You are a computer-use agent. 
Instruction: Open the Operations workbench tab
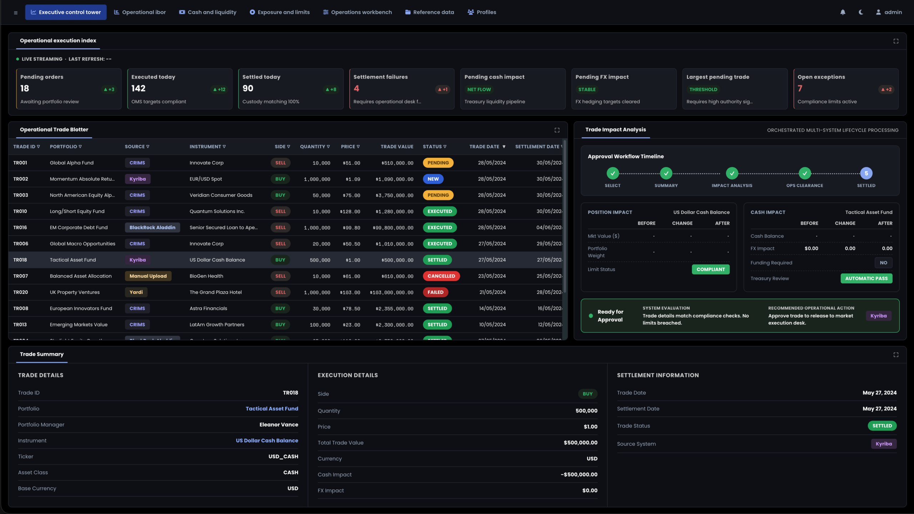357,12
